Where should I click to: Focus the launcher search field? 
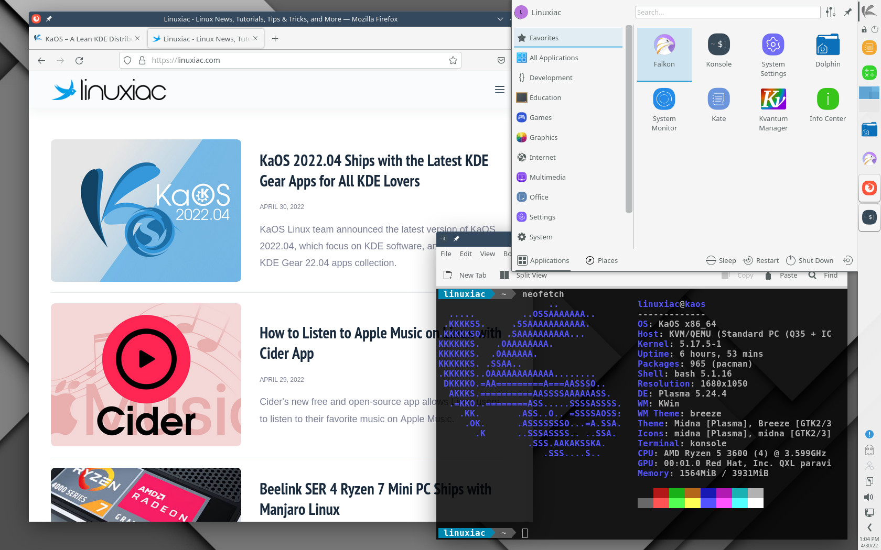point(728,12)
